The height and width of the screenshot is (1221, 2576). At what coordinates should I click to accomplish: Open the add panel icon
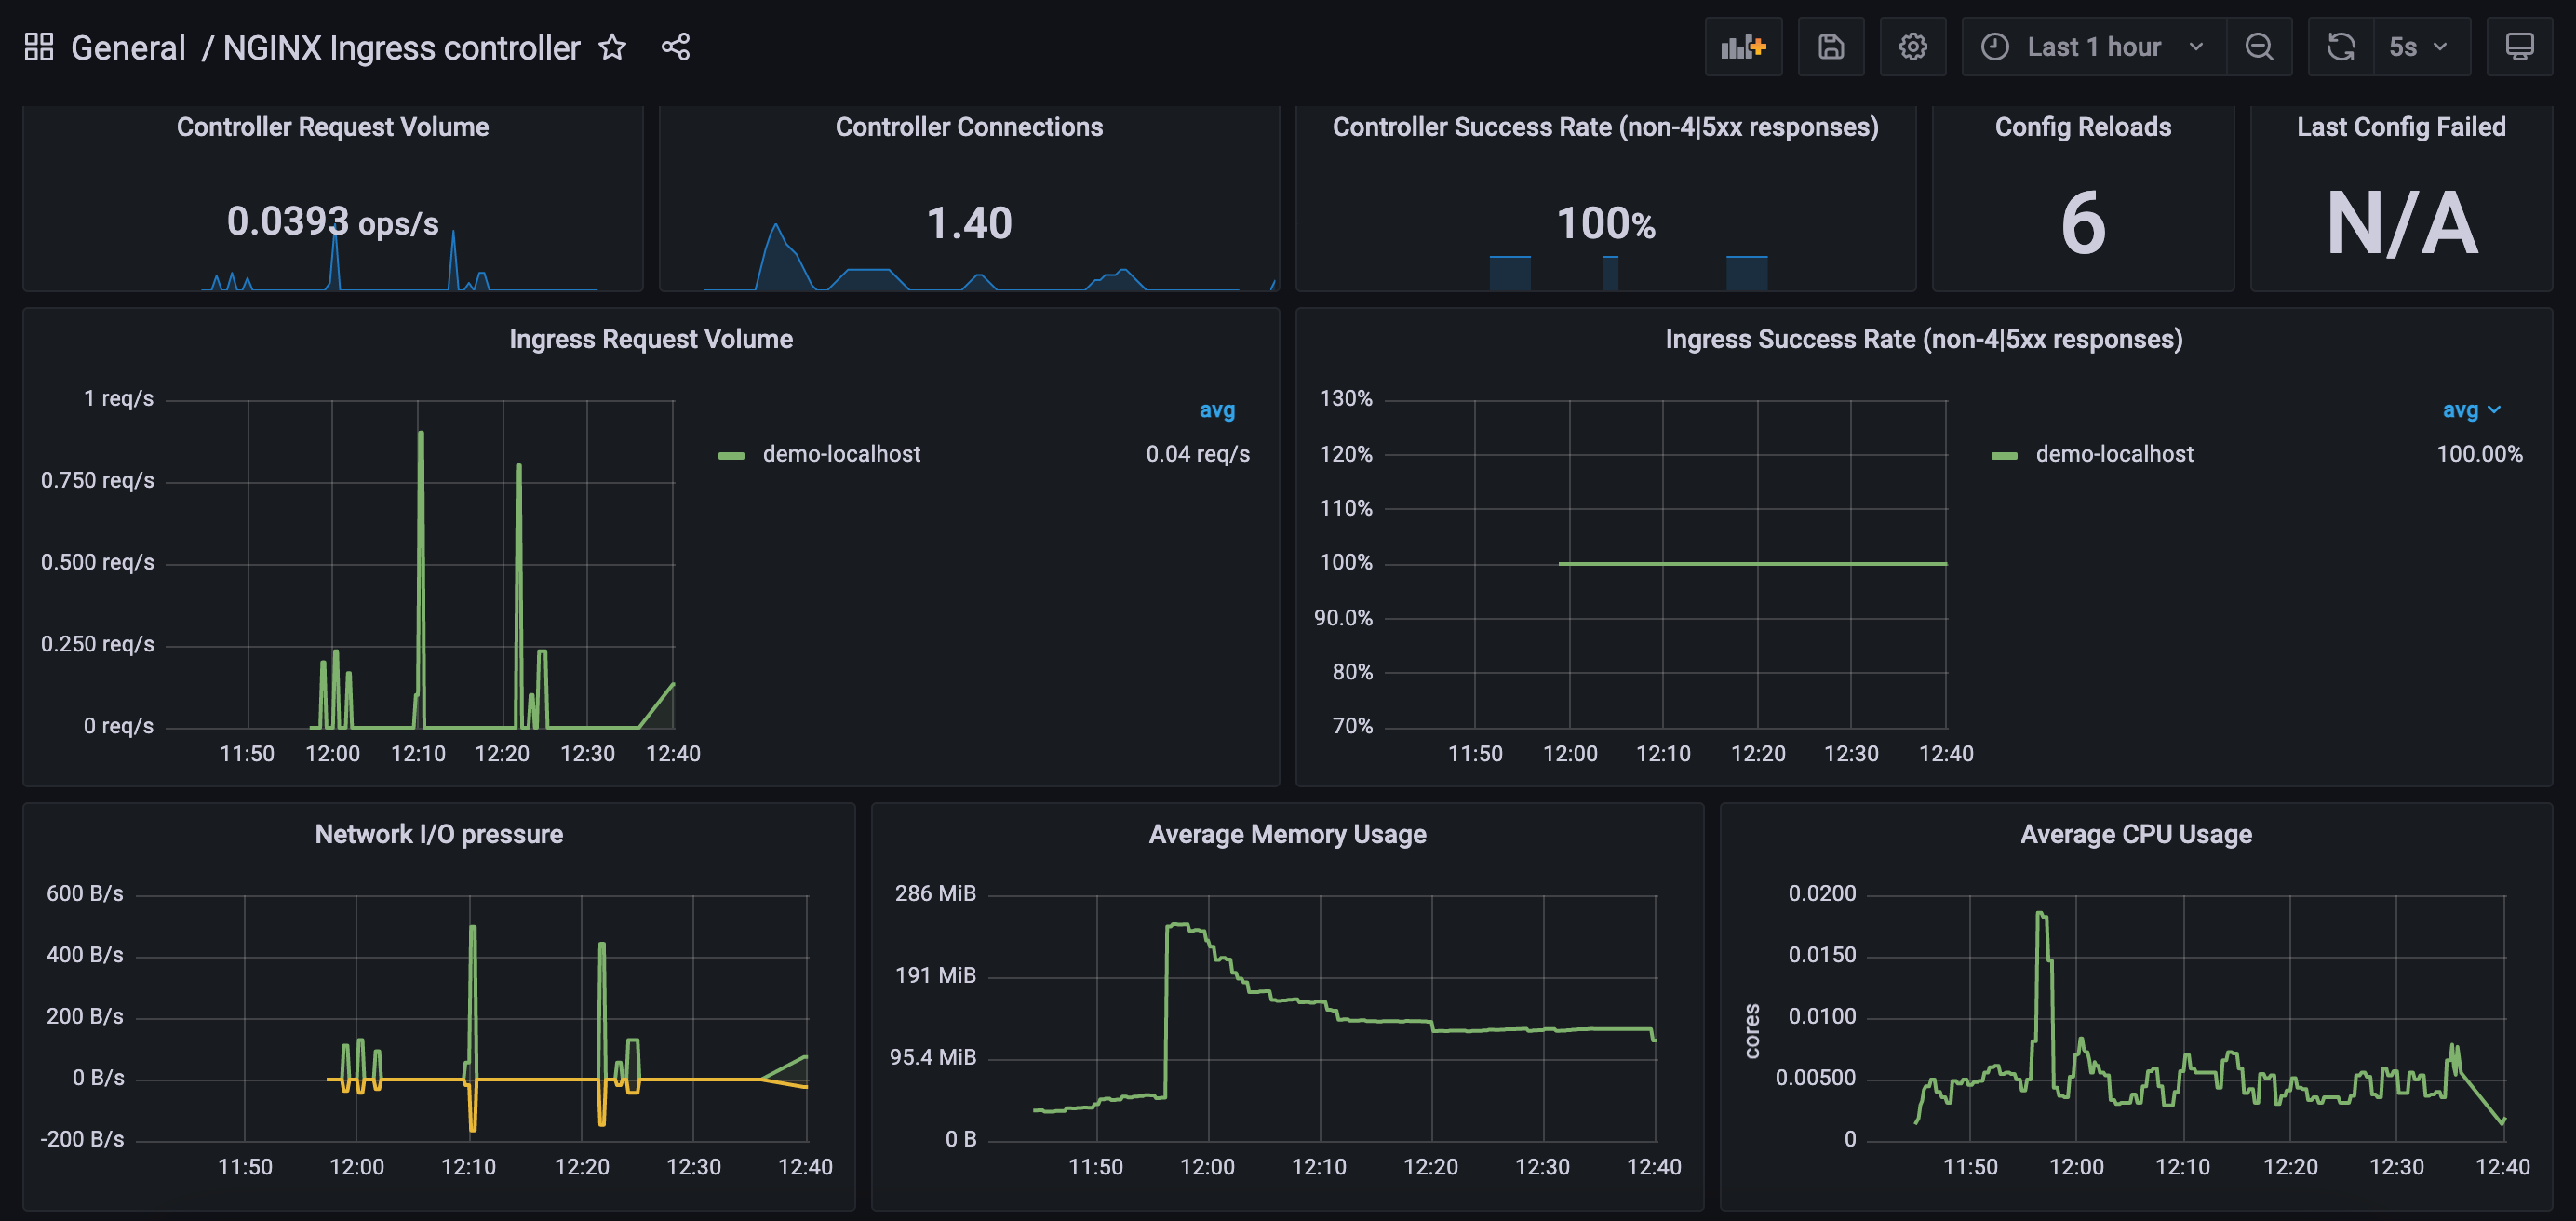[1744, 46]
